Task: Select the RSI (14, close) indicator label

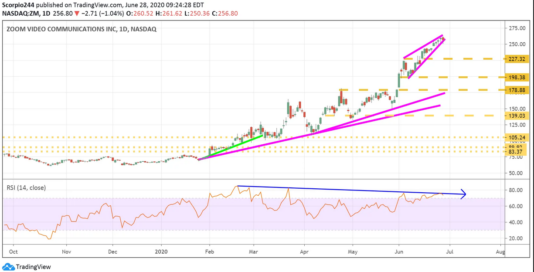Action: (26, 187)
